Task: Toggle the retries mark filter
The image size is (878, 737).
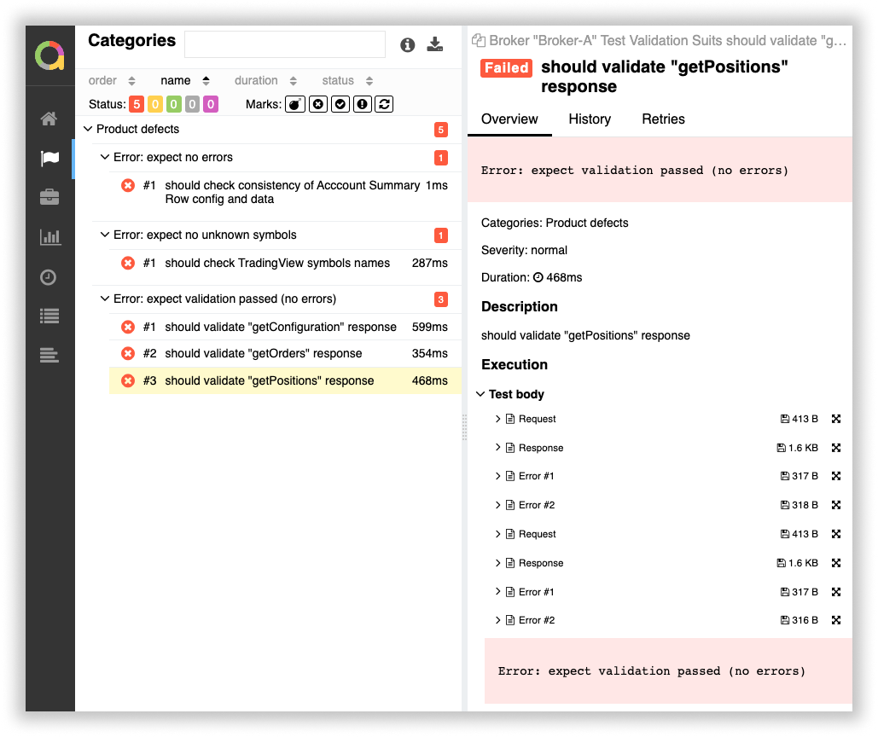Action: (x=384, y=104)
